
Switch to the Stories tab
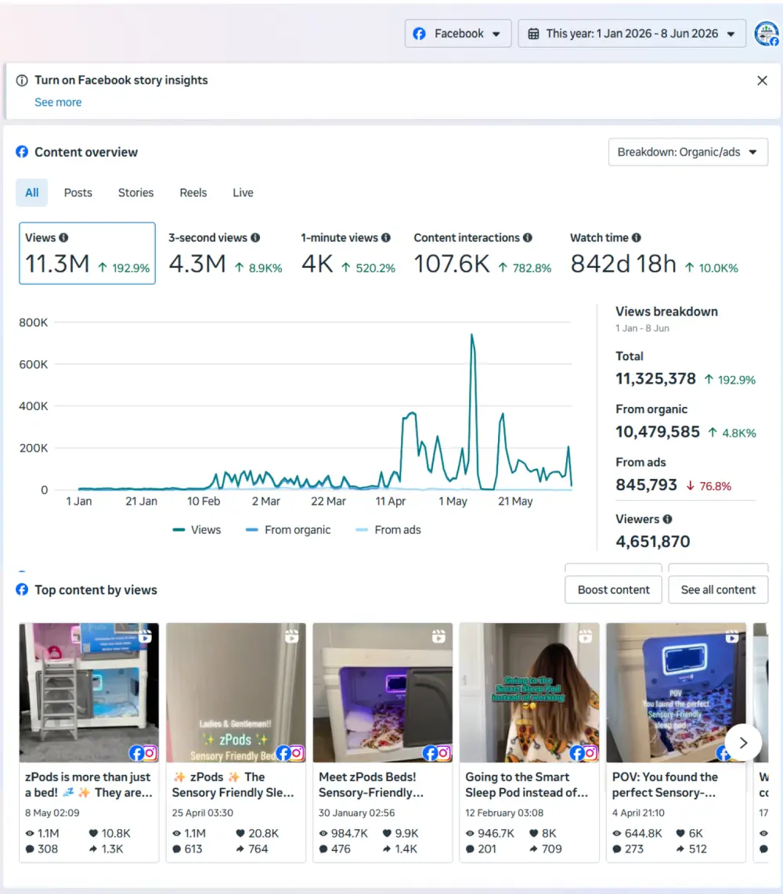click(x=135, y=193)
